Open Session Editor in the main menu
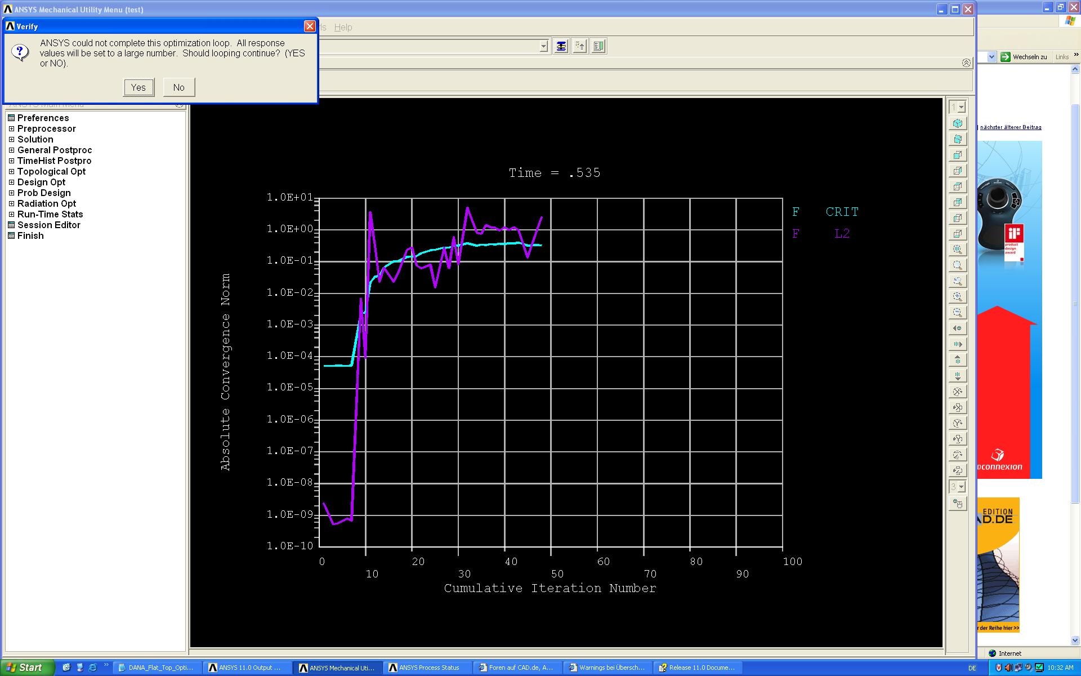Screen dimensions: 1081x676 [x=48, y=225]
